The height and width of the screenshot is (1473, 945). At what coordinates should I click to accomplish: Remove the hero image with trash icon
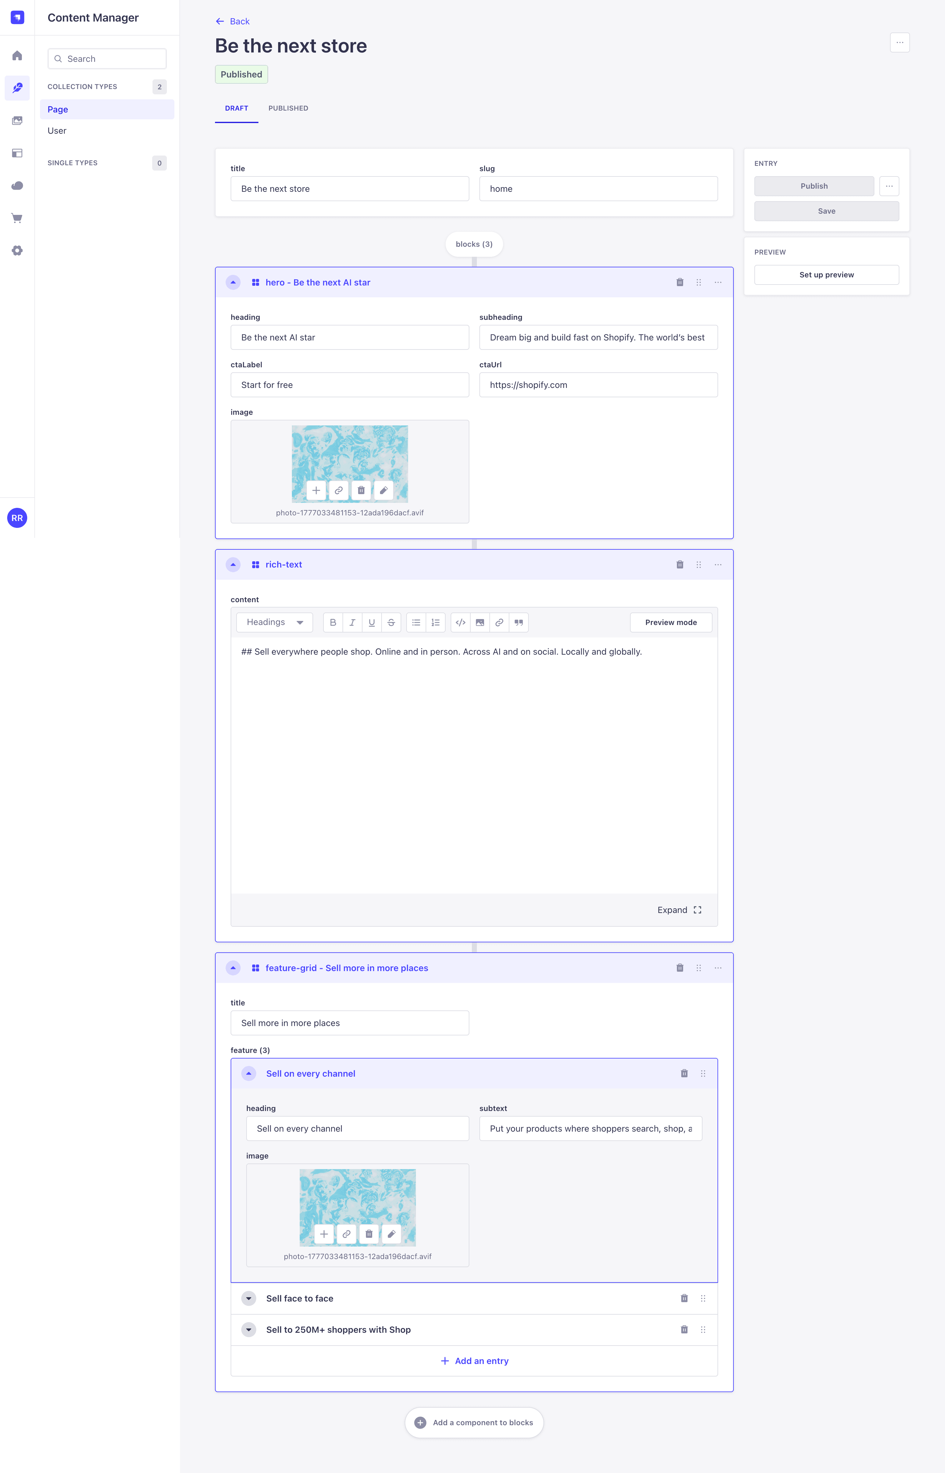362,491
